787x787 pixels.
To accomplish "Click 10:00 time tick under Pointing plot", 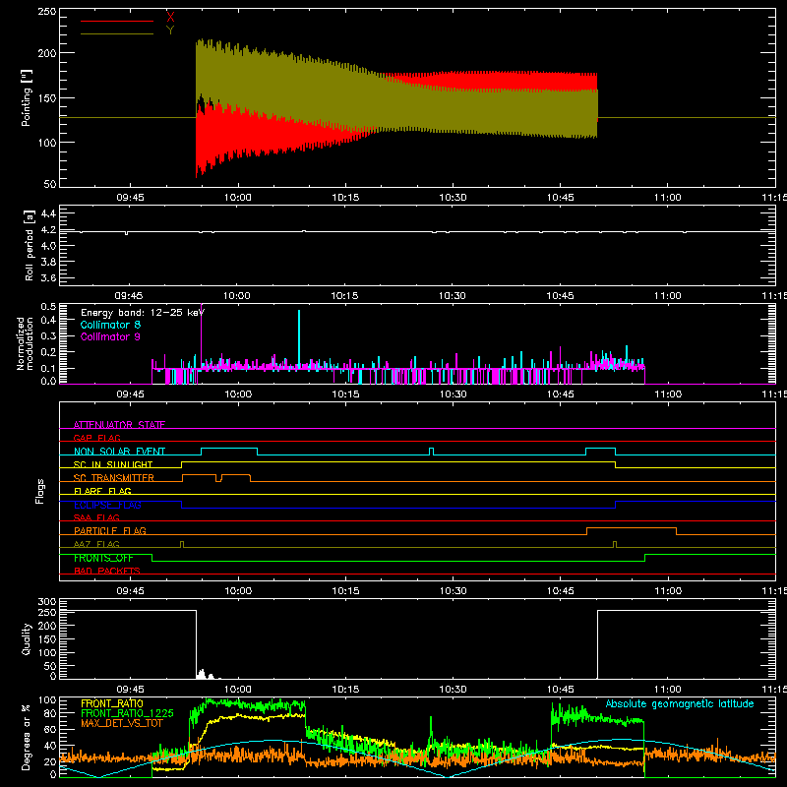I will click(x=237, y=198).
